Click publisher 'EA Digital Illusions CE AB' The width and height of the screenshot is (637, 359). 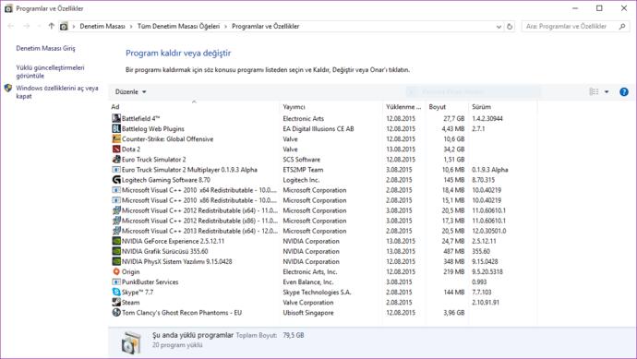(318, 128)
